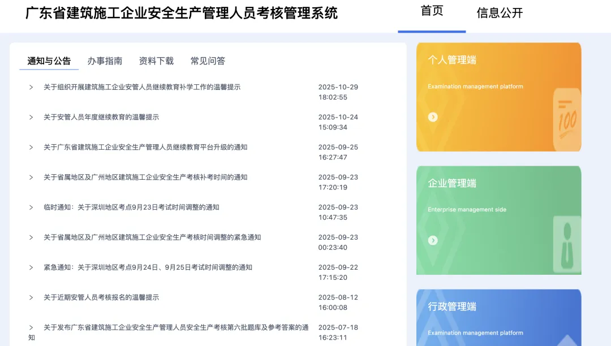Click the site title 广东省建筑施工企业安全生产管理人员考核管理系统
The height and width of the screenshot is (346, 611).
pos(182,13)
